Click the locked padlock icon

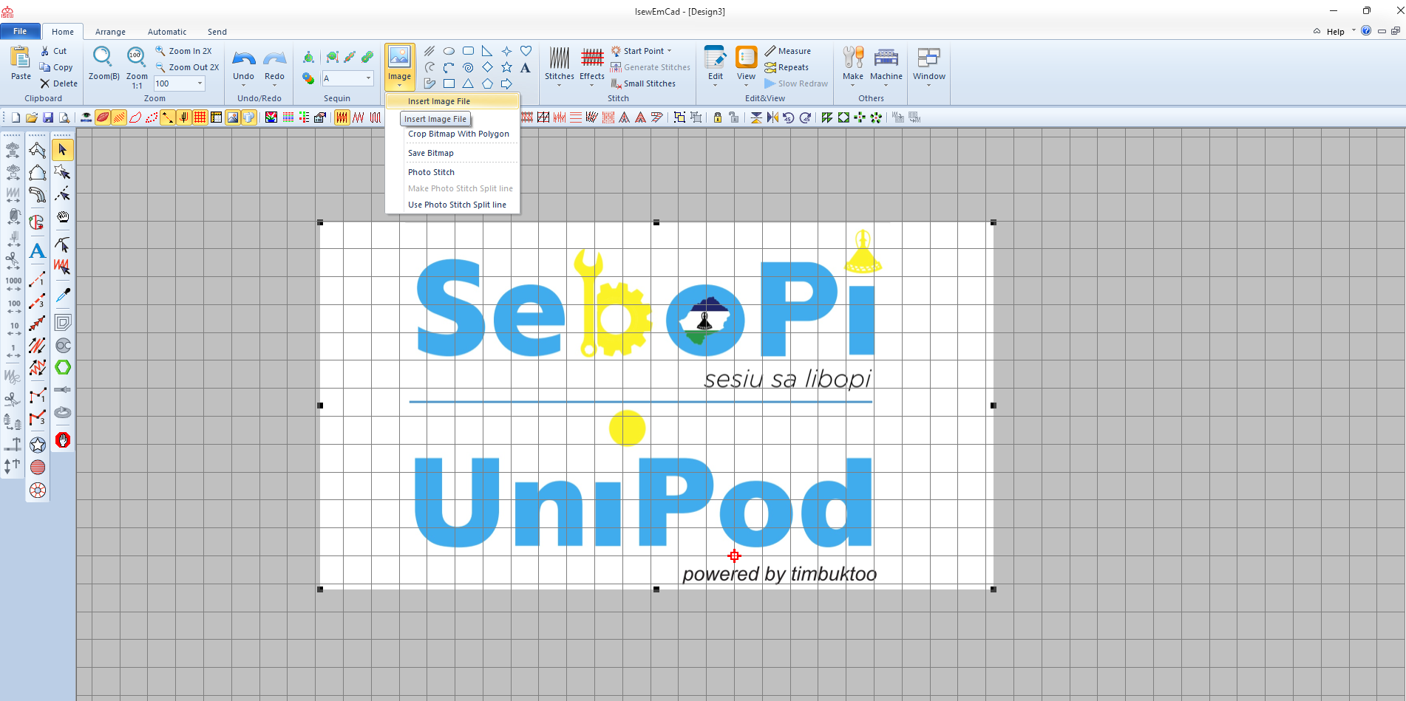717,117
